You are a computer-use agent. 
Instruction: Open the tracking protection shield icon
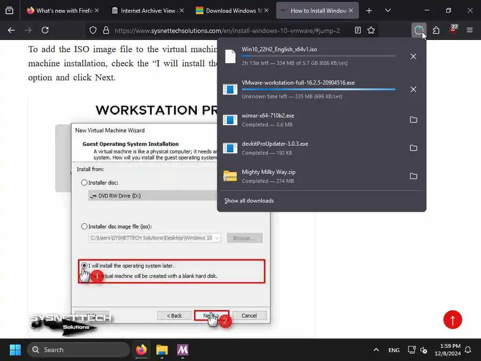[93, 30]
